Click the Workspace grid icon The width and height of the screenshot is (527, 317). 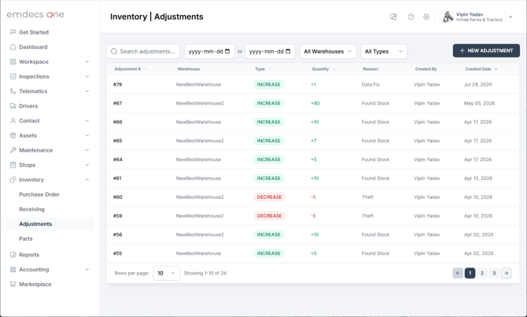(13, 61)
